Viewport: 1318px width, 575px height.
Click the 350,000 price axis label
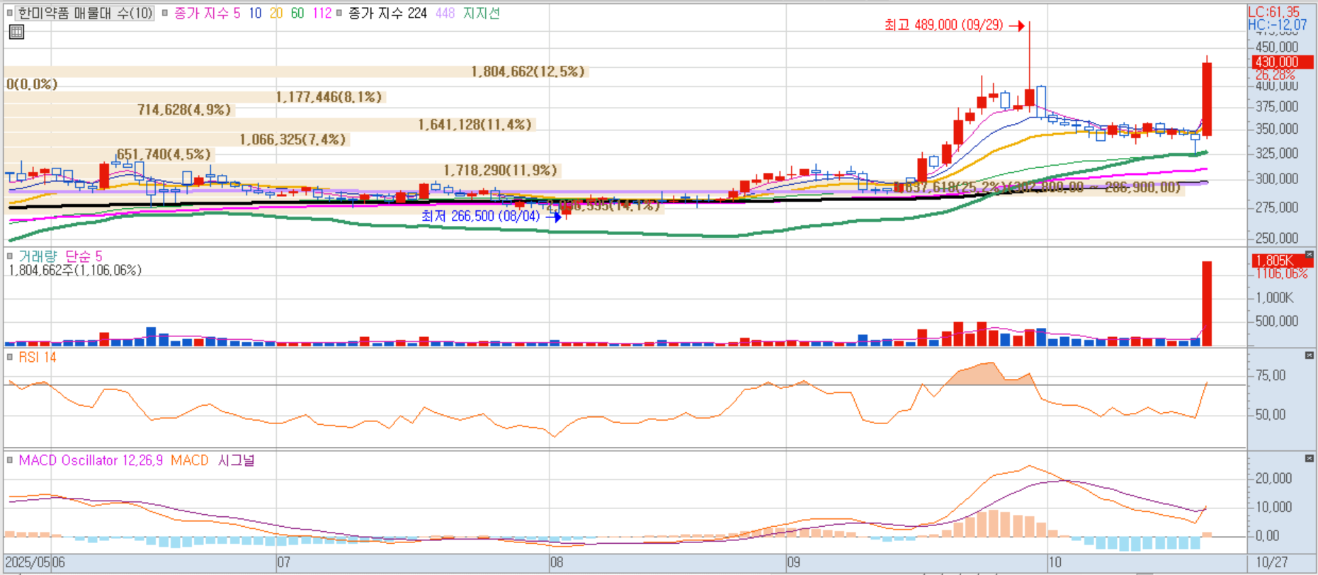coord(1277,130)
